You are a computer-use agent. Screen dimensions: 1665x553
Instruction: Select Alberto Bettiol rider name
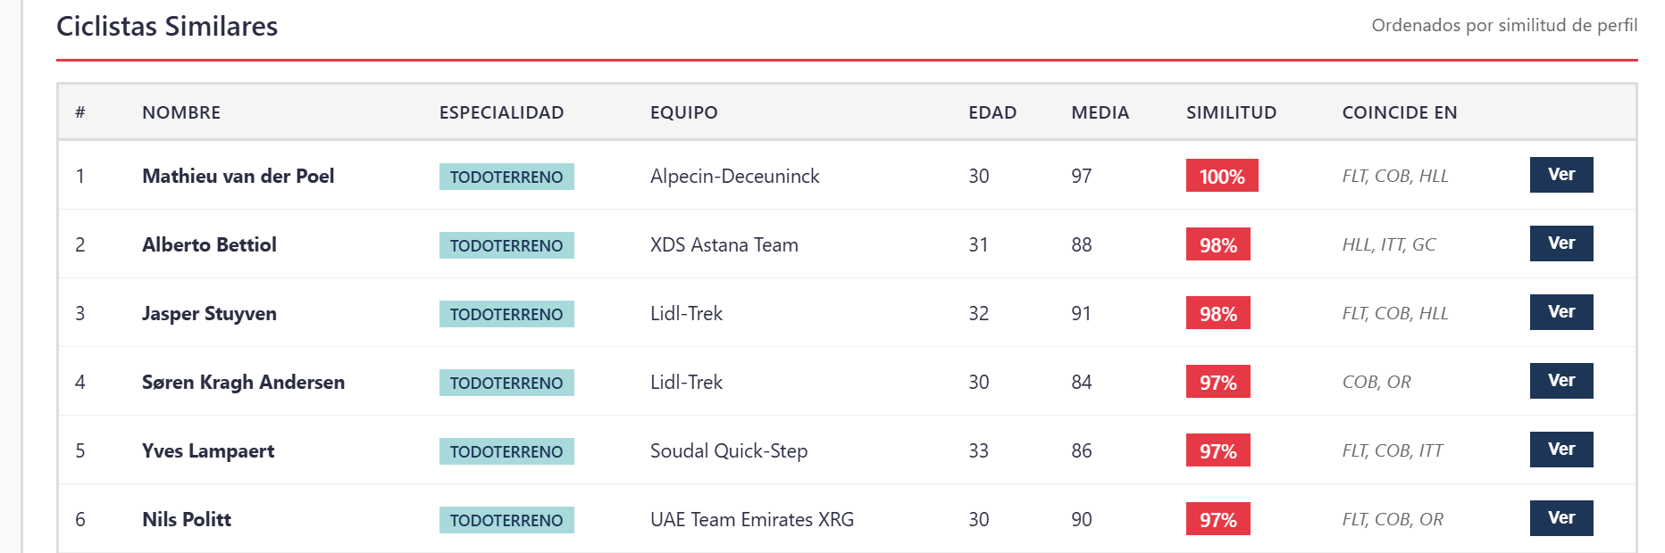pyautogui.click(x=209, y=244)
